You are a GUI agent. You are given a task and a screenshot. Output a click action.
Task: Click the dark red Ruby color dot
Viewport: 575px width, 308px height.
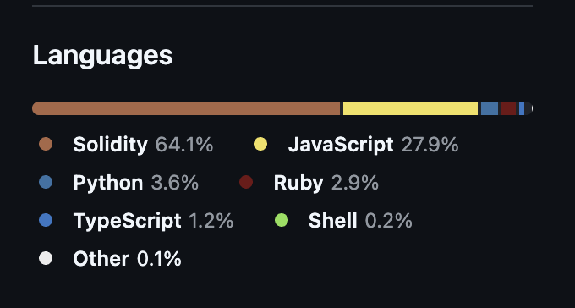coord(246,182)
